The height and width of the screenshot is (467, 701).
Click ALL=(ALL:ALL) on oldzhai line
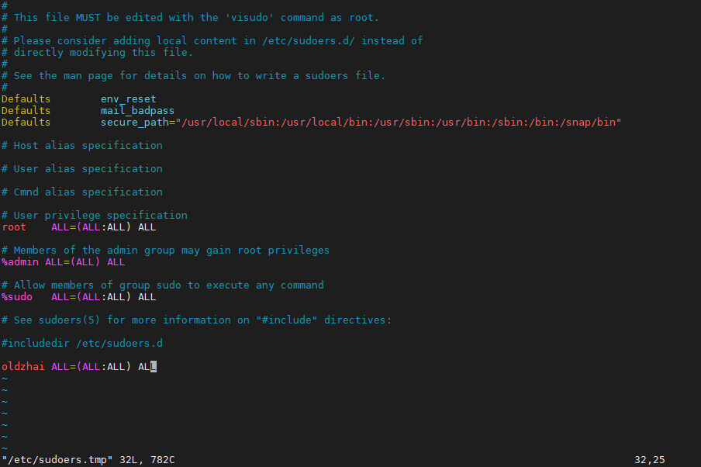click(92, 366)
